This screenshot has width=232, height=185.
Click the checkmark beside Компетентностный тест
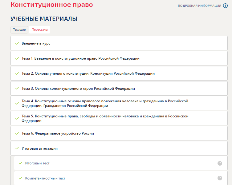(x=20, y=178)
